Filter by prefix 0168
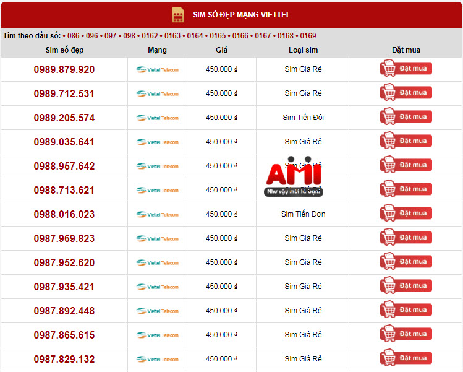This screenshot has height=372, width=463. click(x=286, y=36)
